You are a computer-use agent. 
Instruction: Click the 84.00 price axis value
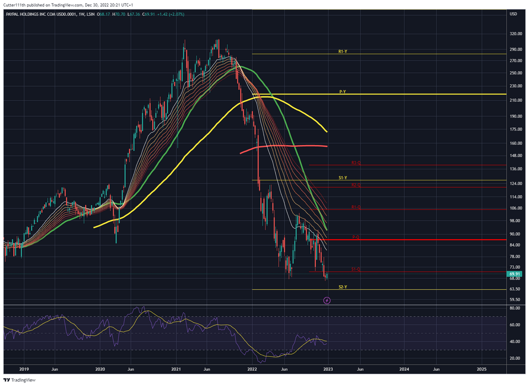(515, 245)
